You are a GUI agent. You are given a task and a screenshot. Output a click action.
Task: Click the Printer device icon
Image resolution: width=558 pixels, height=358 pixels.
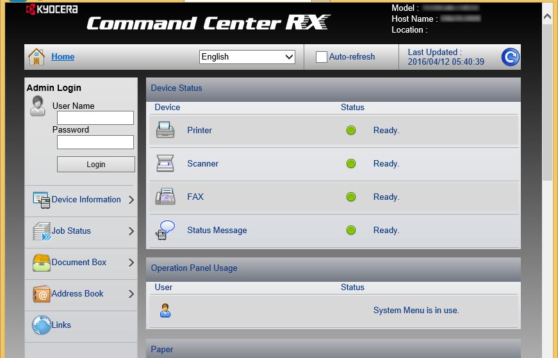tap(165, 130)
